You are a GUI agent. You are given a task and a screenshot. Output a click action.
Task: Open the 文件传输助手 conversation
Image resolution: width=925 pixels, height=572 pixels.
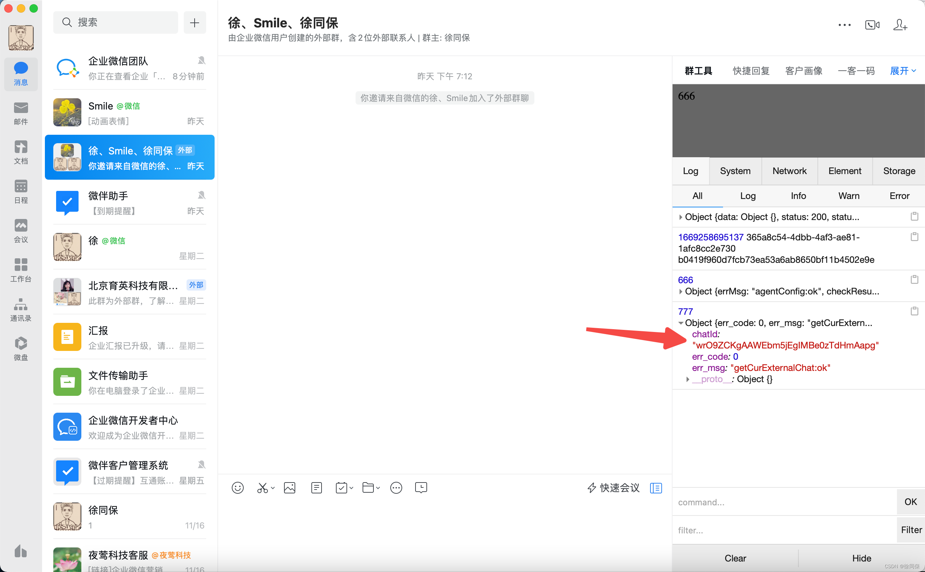click(130, 382)
